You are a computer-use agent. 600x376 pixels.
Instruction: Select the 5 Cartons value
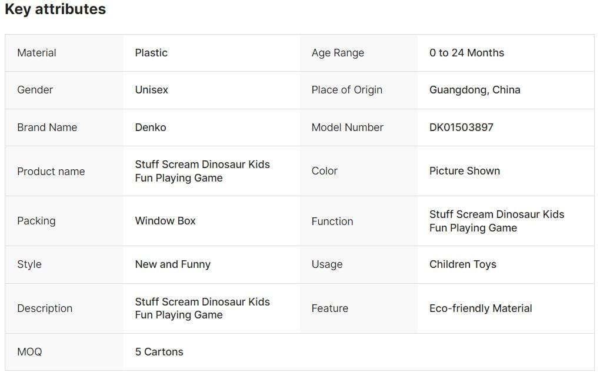(x=159, y=352)
